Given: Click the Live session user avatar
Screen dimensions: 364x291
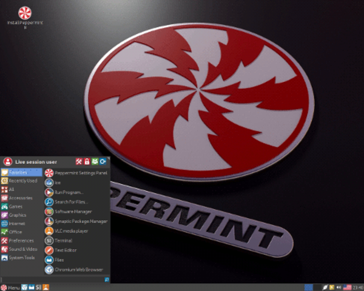Looking at the screenshot, I should pos(8,161).
